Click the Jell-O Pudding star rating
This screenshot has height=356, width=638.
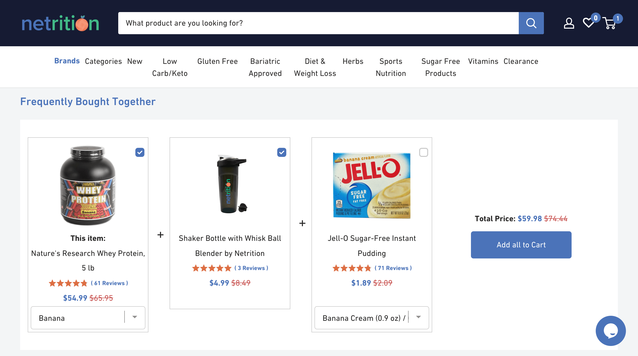click(x=352, y=268)
